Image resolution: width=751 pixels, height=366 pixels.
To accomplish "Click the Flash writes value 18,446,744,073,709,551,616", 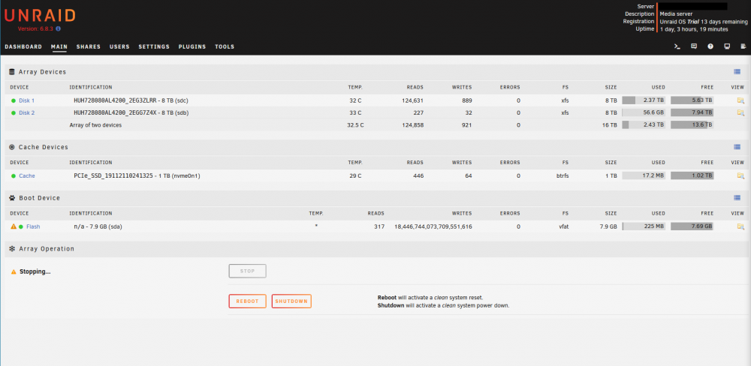I will coord(433,226).
